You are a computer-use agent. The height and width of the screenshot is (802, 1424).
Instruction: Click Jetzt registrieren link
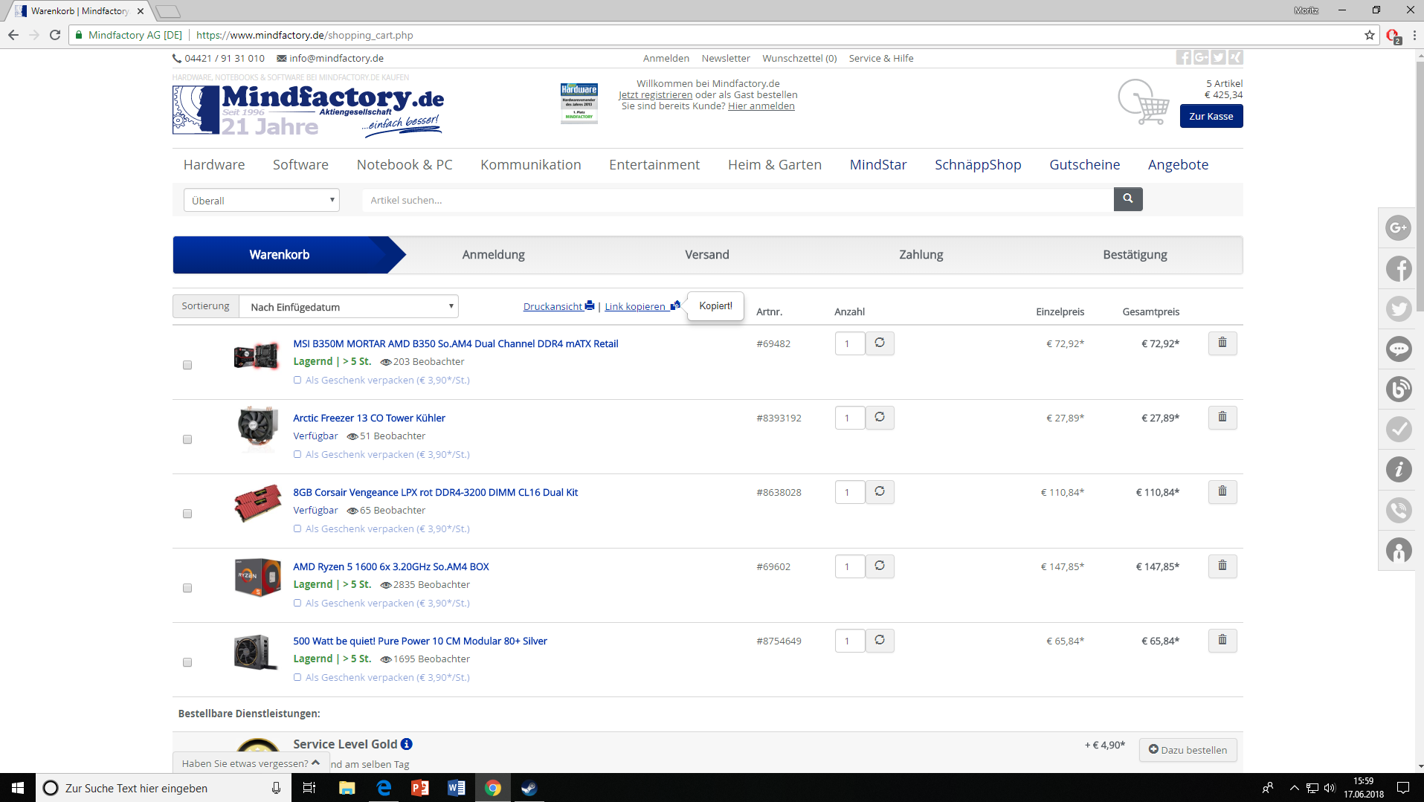655,94
